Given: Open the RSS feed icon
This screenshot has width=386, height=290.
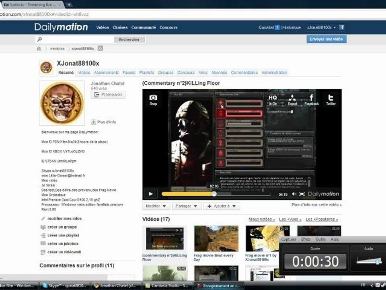Looking at the screenshot, I should [100, 48].
